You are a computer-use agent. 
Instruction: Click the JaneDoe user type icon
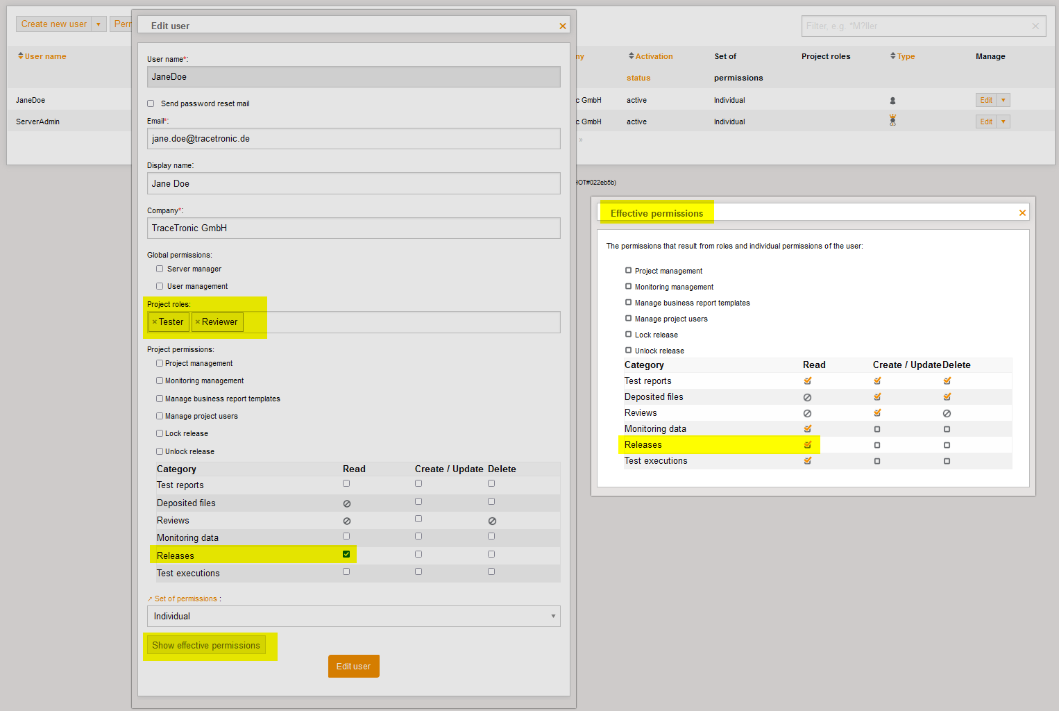892,101
